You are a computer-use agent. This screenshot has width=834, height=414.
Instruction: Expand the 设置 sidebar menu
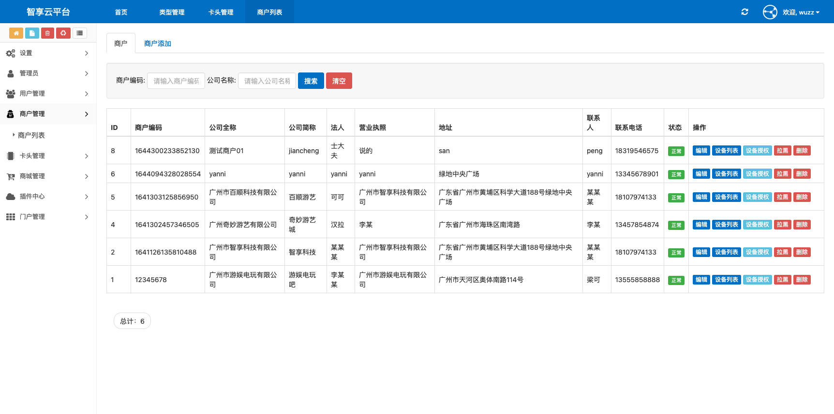(x=47, y=53)
